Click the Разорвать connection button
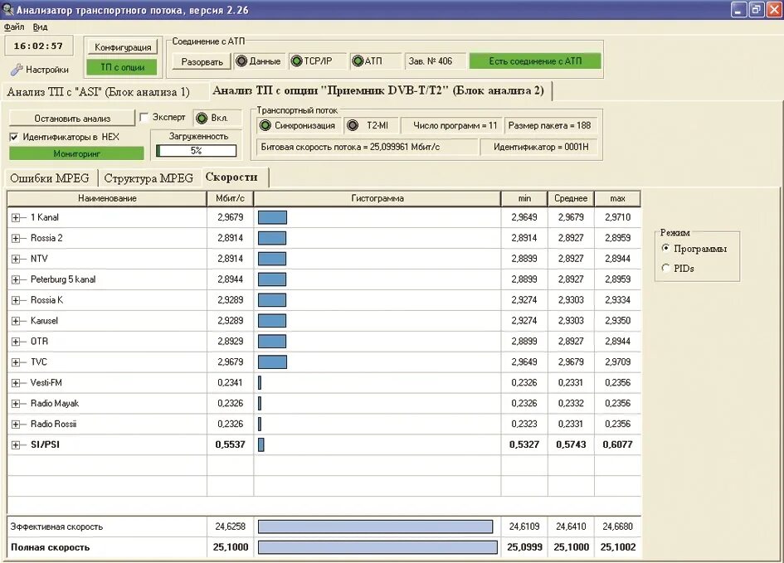Viewport: 784px width, 563px height. pyautogui.click(x=202, y=62)
